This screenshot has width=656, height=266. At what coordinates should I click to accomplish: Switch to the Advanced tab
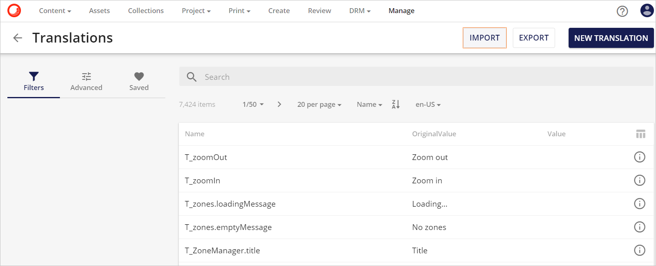[86, 82]
